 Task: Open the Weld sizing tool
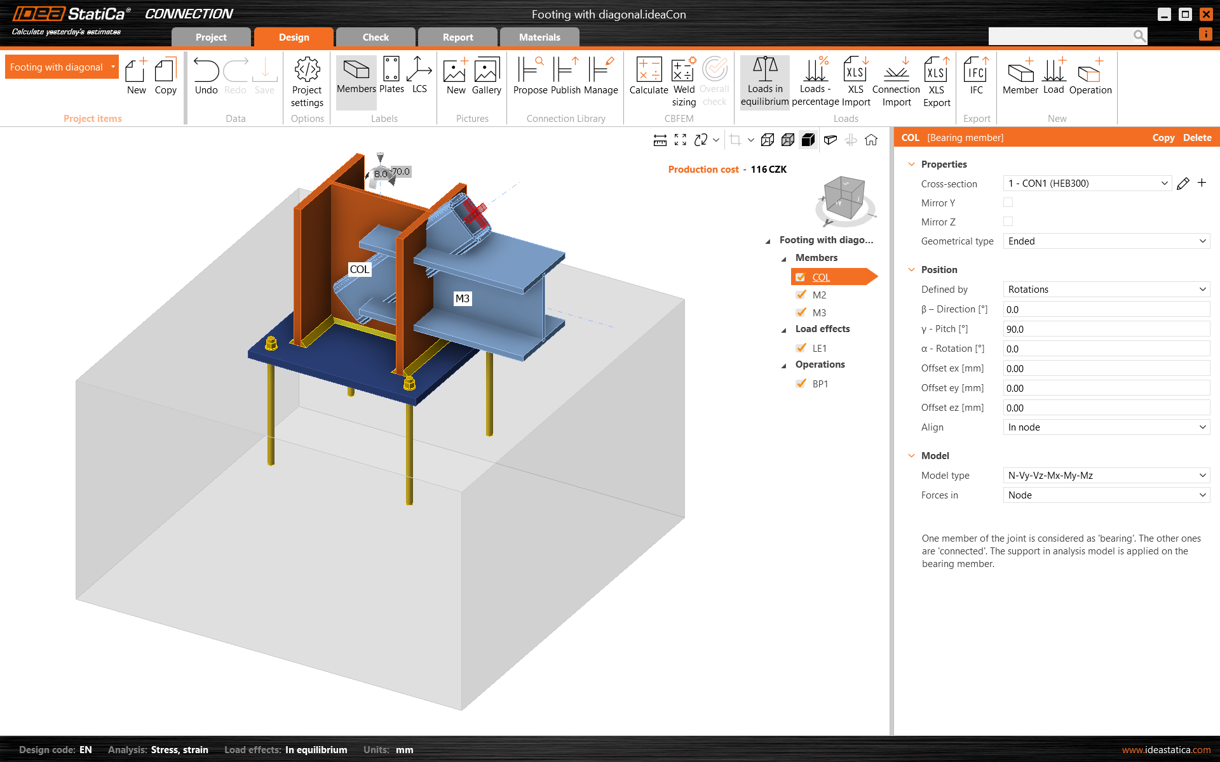pyautogui.click(x=684, y=79)
